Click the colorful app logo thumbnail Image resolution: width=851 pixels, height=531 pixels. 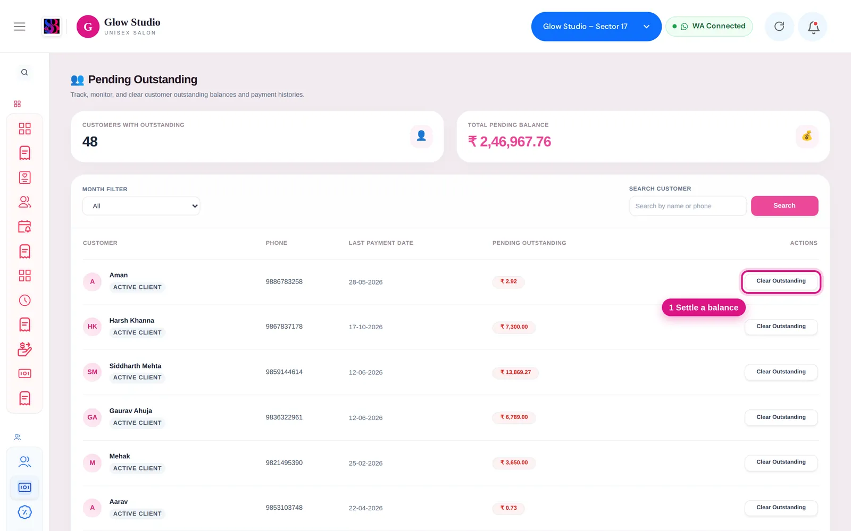(52, 27)
